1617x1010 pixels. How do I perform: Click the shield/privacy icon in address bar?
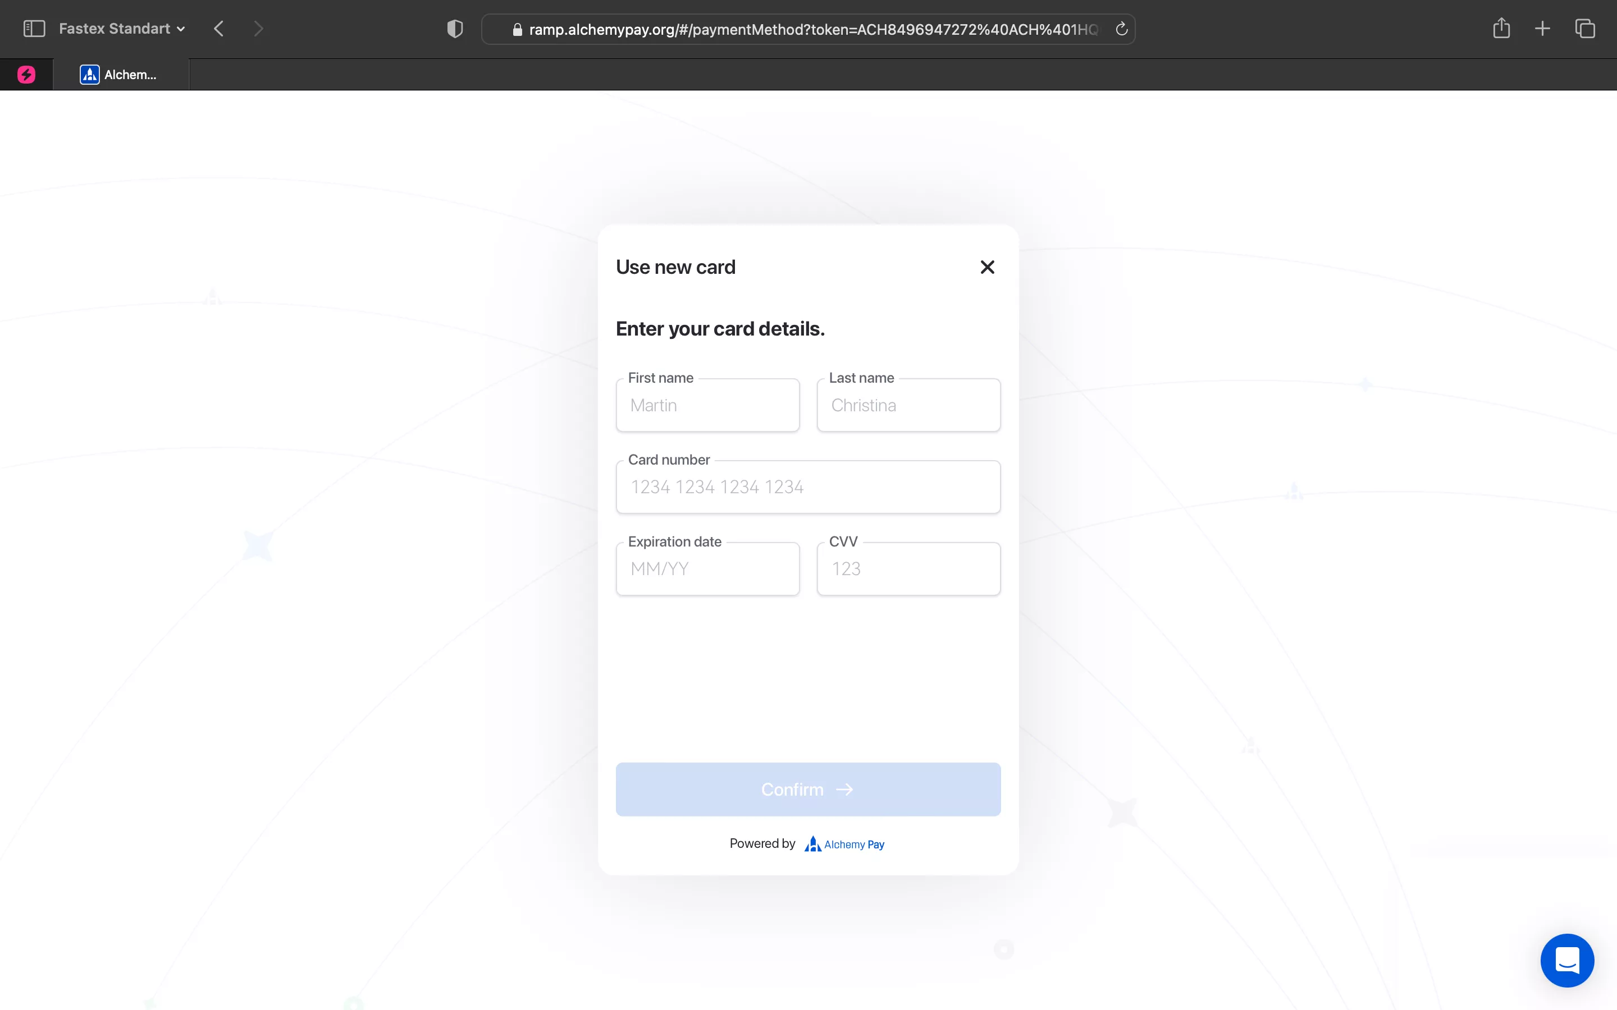454,29
